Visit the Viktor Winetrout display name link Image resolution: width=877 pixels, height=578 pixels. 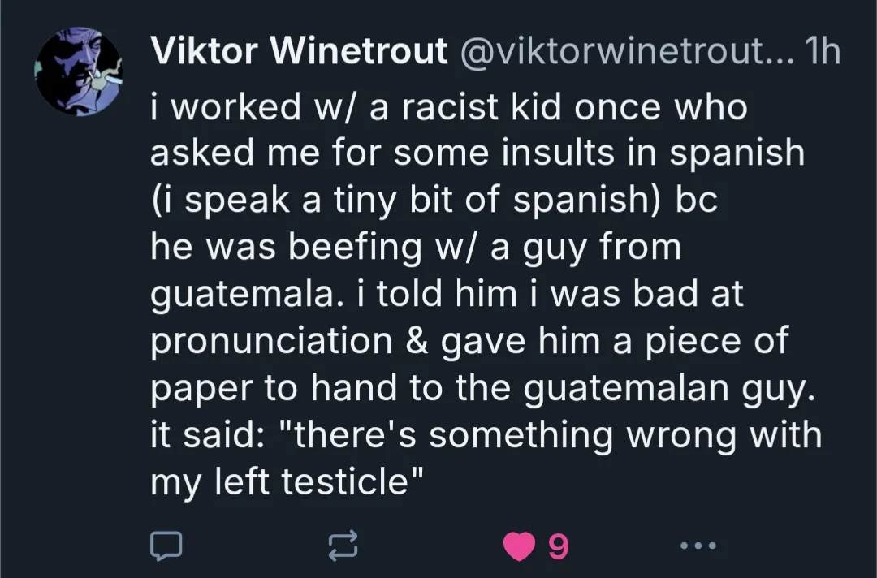299,51
